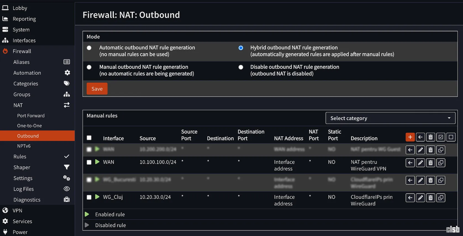Toggle the green enabled arrow on WG_Cluj rule

coord(97,197)
